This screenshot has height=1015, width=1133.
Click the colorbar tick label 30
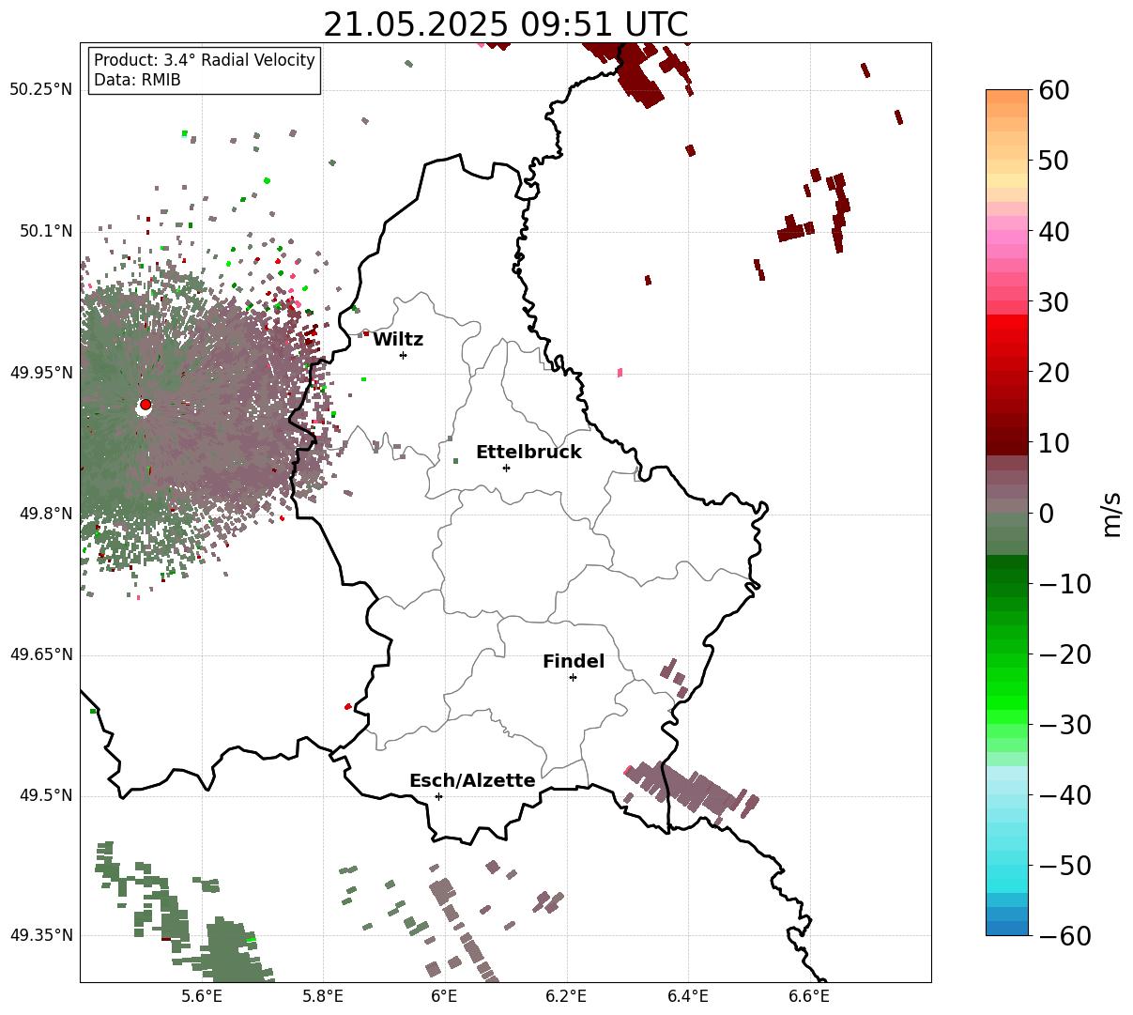(x=1053, y=302)
